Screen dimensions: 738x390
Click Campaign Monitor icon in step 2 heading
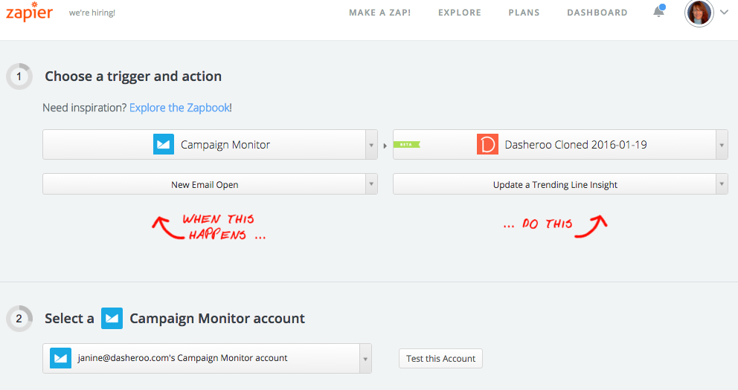(x=112, y=318)
